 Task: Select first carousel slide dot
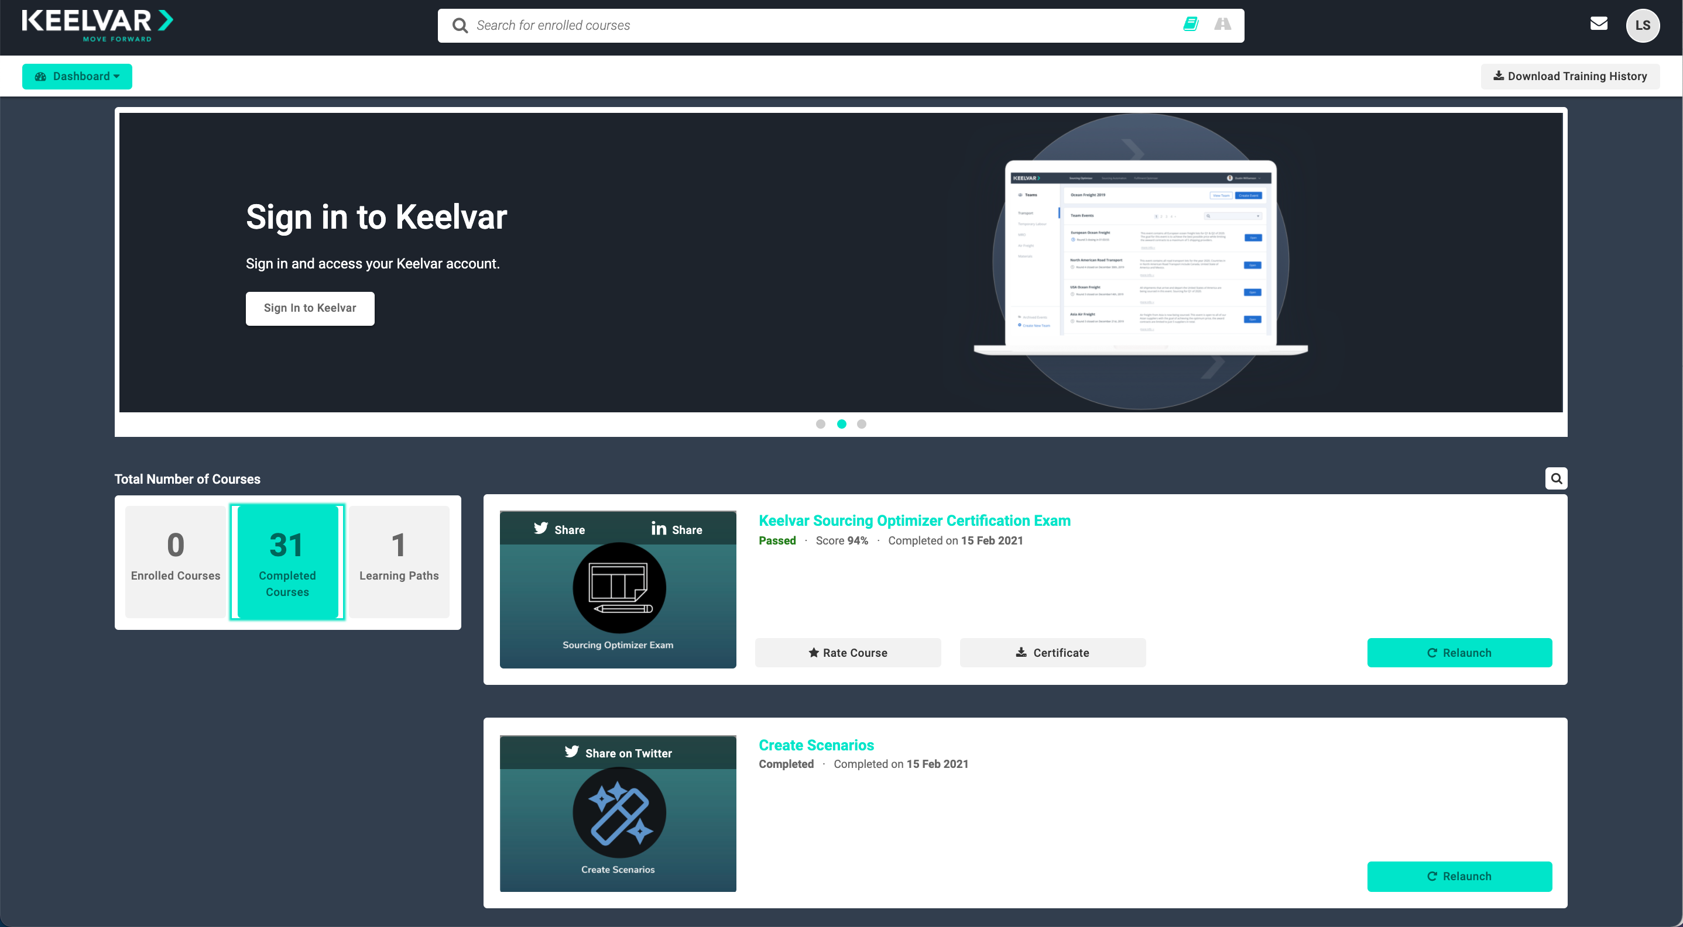point(821,425)
